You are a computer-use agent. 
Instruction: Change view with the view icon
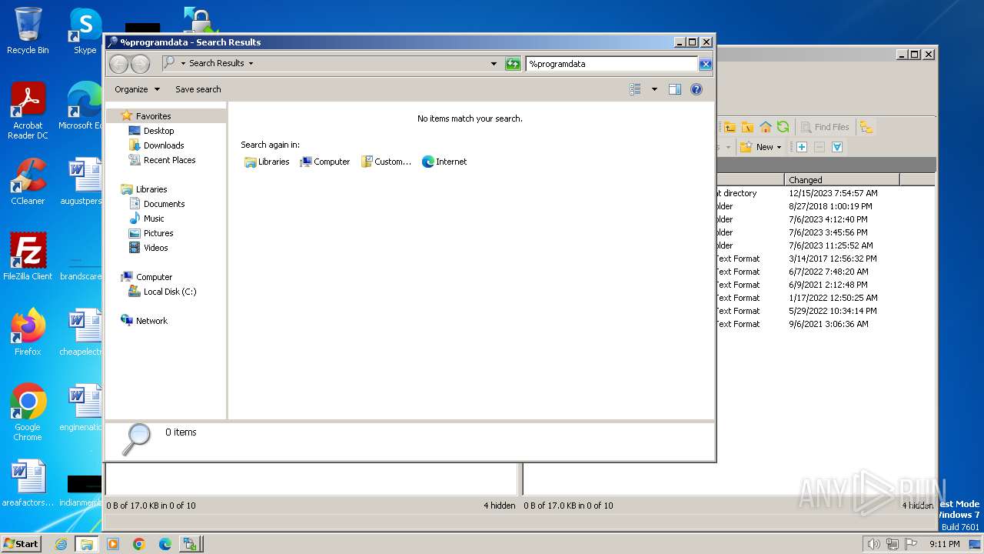point(635,89)
